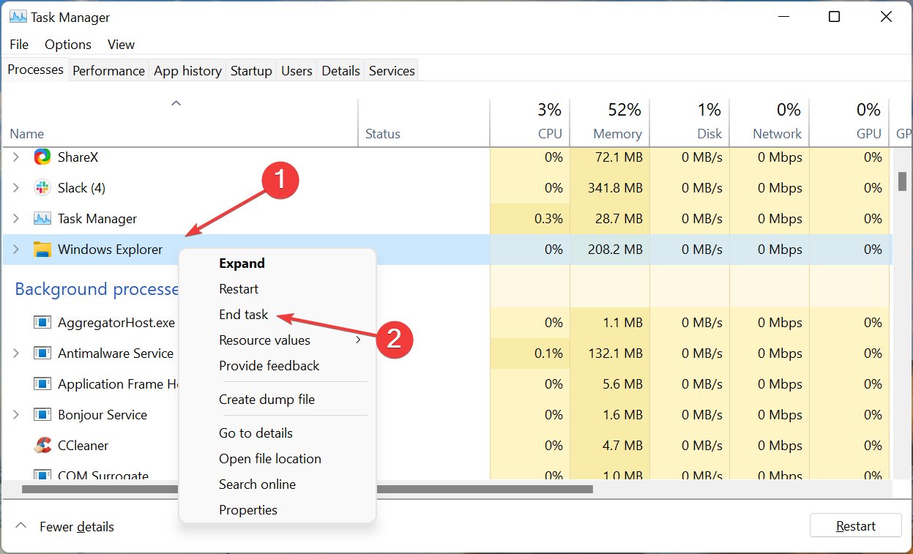Click the Slack process icon
Image resolution: width=913 pixels, height=554 pixels.
(x=42, y=187)
